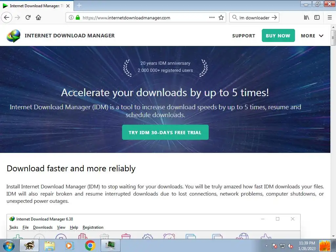Open the Windows Start menu
This screenshot has height=252, width=336.
(x=9, y=245)
